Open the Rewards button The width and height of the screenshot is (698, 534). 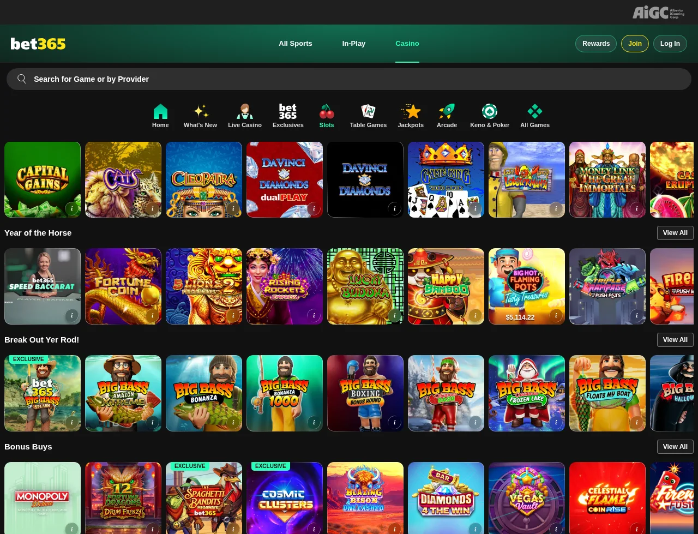pyautogui.click(x=596, y=44)
